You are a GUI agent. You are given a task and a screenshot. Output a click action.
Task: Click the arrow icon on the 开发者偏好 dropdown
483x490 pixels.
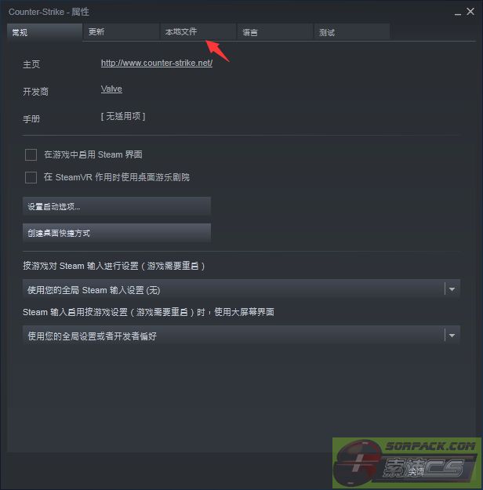452,336
